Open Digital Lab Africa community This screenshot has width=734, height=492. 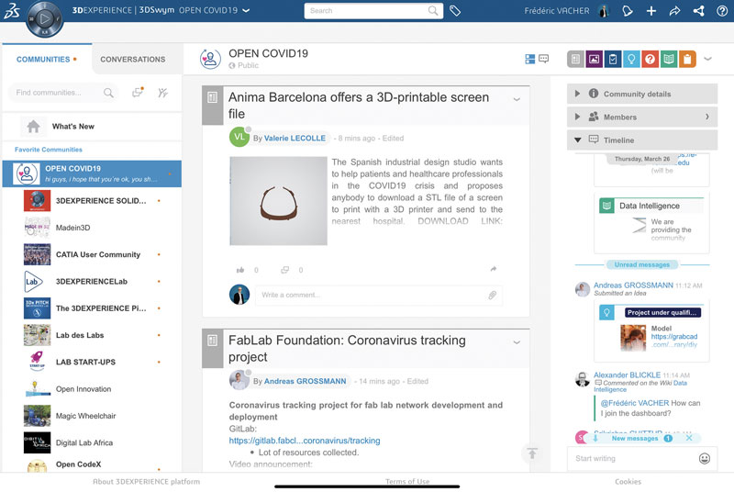click(92, 442)
